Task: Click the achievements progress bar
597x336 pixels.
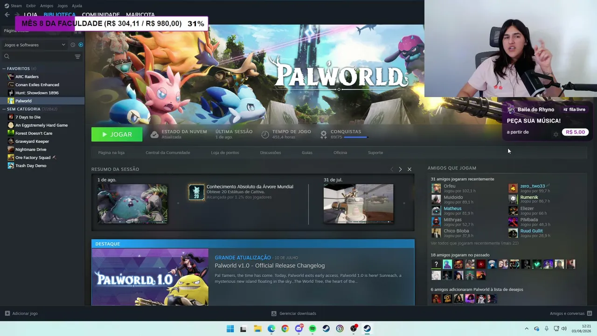Action: tap(355, 137)
